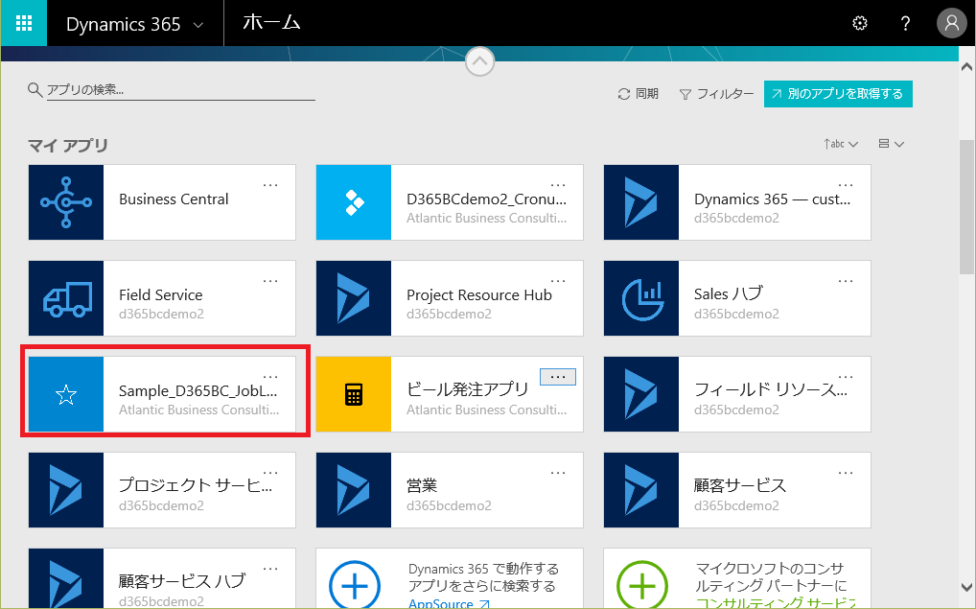Open more options for プロジェクト サービ
Image resolution: width=976 pixels, height=609 pixels.
tap(270, 473)
